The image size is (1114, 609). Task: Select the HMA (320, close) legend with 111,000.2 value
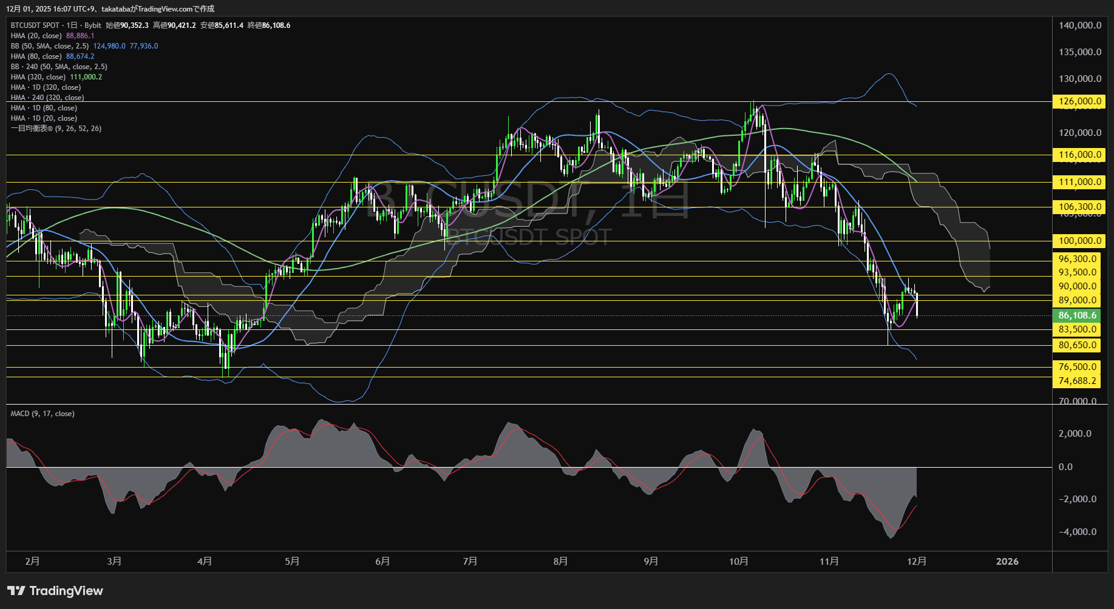[x=38, y=77]
